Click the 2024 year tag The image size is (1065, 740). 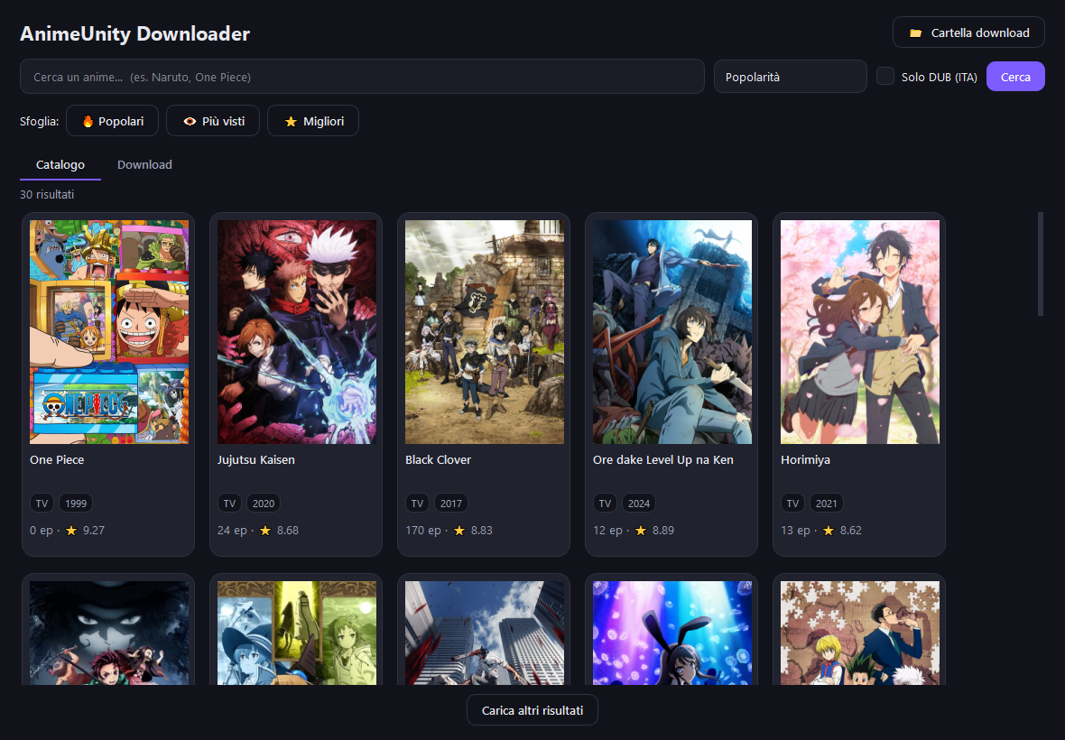tap(639, 503)
